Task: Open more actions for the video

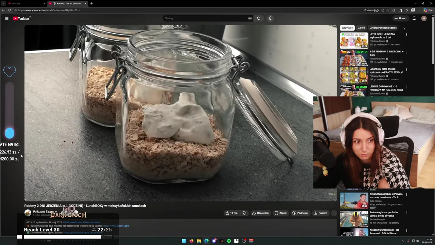Action: point(334,213)
